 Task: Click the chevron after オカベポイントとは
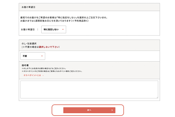click(43, 75)
